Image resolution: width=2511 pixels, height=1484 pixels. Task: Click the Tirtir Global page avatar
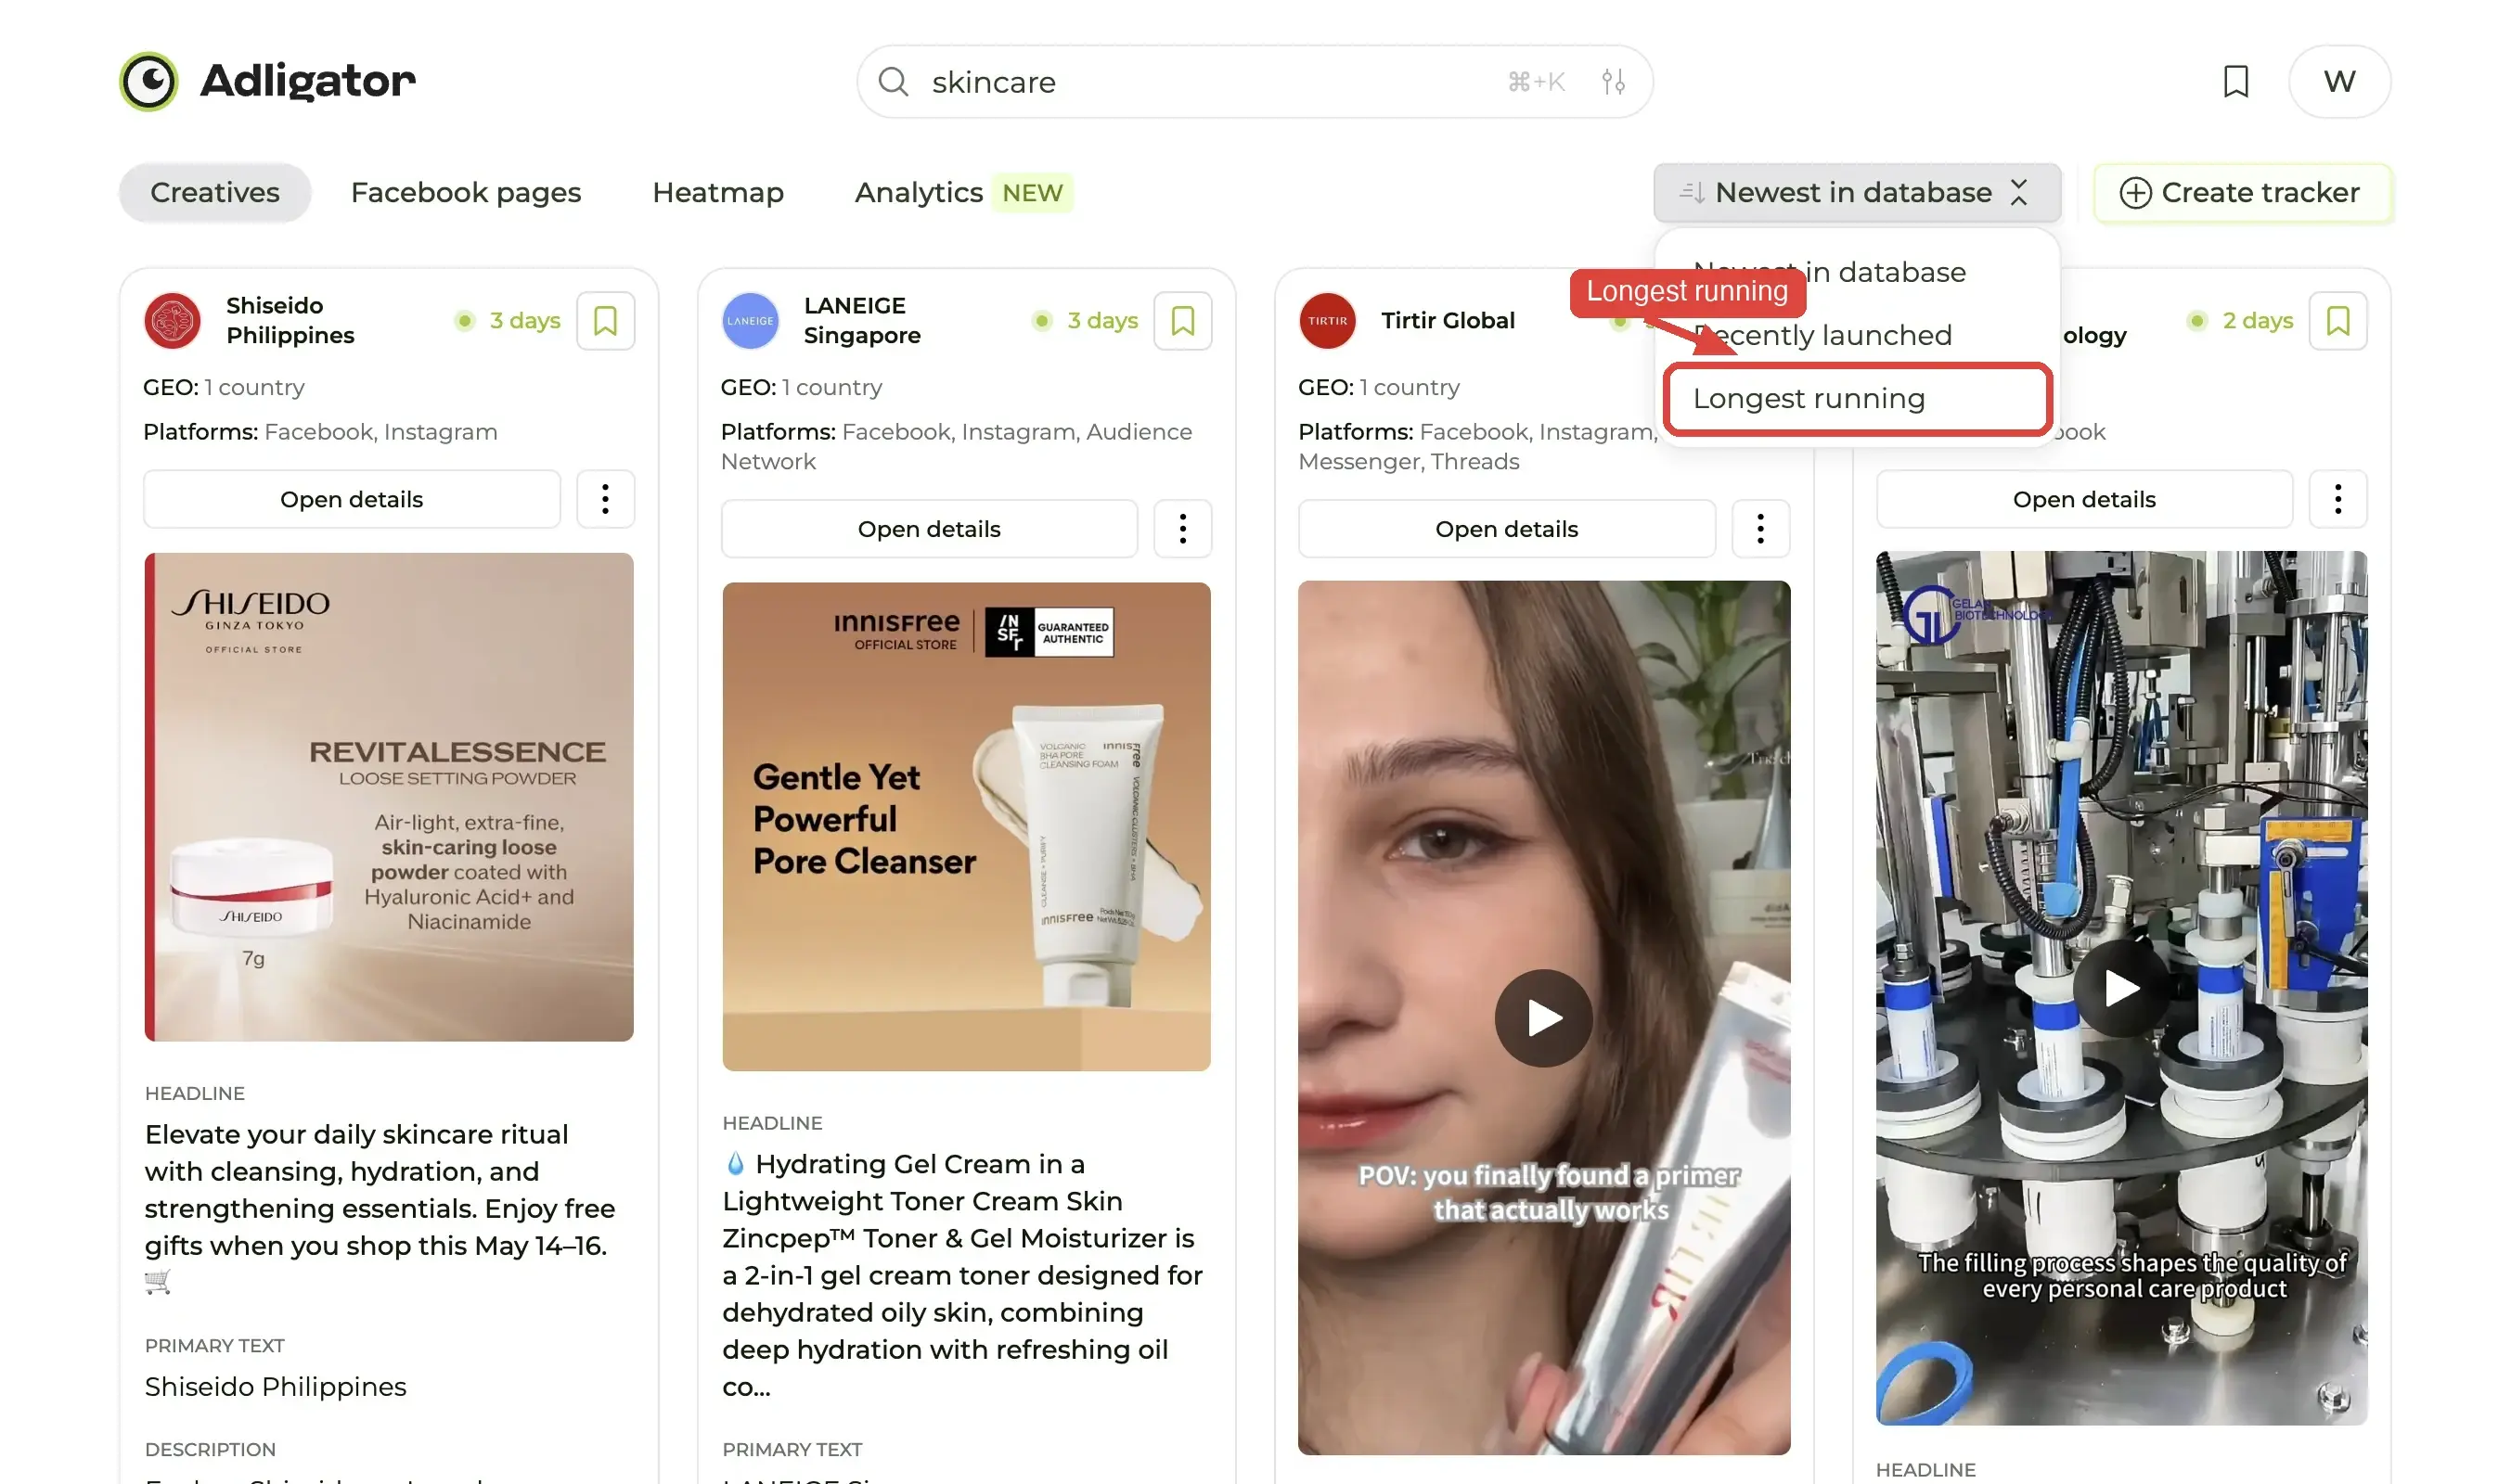click(1328, 321)
